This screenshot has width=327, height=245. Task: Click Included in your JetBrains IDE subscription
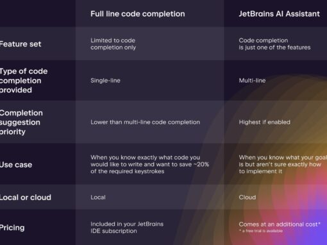[x=127, y=228]
